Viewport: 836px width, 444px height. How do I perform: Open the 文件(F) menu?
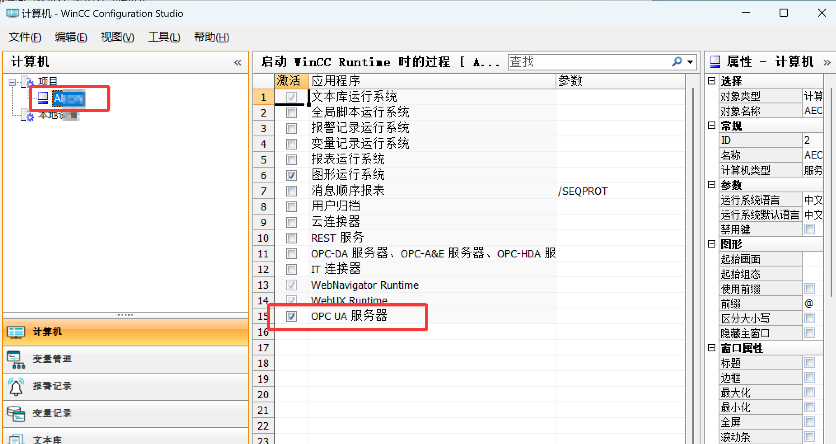pos(25,37)
